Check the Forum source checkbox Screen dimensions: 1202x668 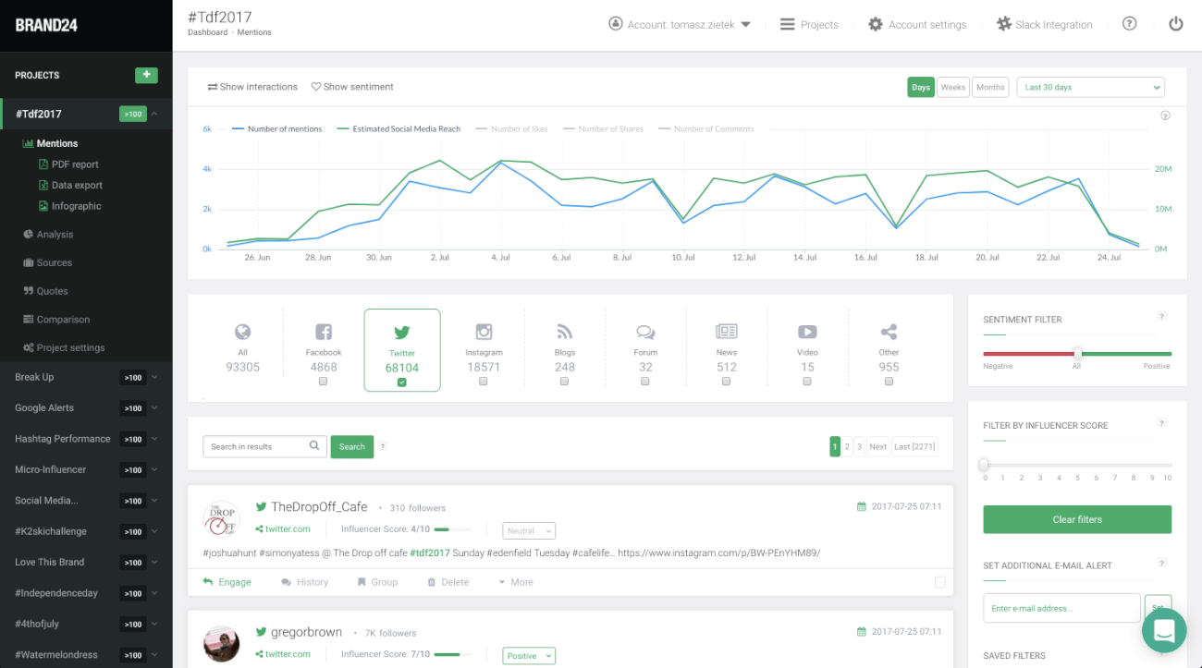(x=645, y=382)
